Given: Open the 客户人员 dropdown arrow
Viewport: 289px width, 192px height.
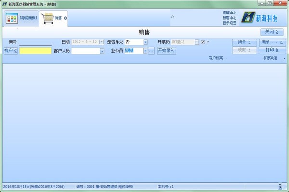Looking at the screenshot, I should tap(102, 51).
